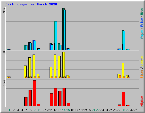This screenshot has width=145, height=113.
Task: Click the cyan pages bar for day 28
Action: (124, 40)
